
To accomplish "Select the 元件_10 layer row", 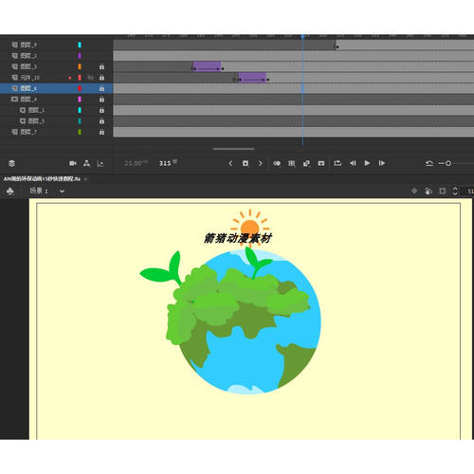I will click(x=56, y=78).
